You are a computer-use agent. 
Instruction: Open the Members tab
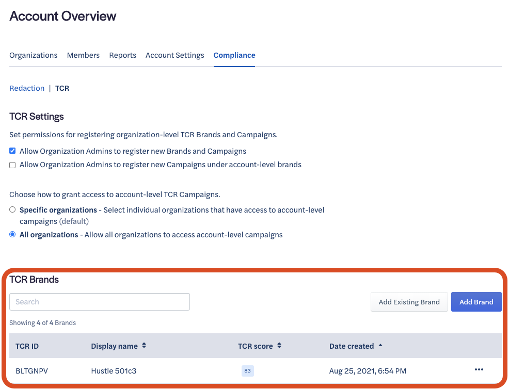tap(83, 55)
